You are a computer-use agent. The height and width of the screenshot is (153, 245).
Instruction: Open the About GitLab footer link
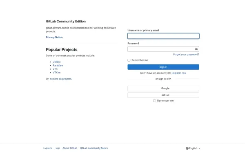[x=70, y=148]
